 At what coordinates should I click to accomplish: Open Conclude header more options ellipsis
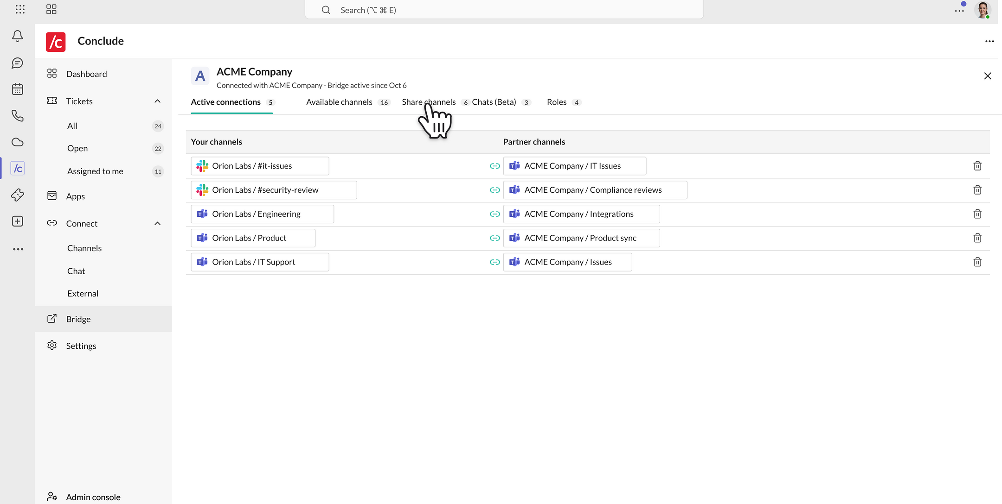tap(989, 41)
